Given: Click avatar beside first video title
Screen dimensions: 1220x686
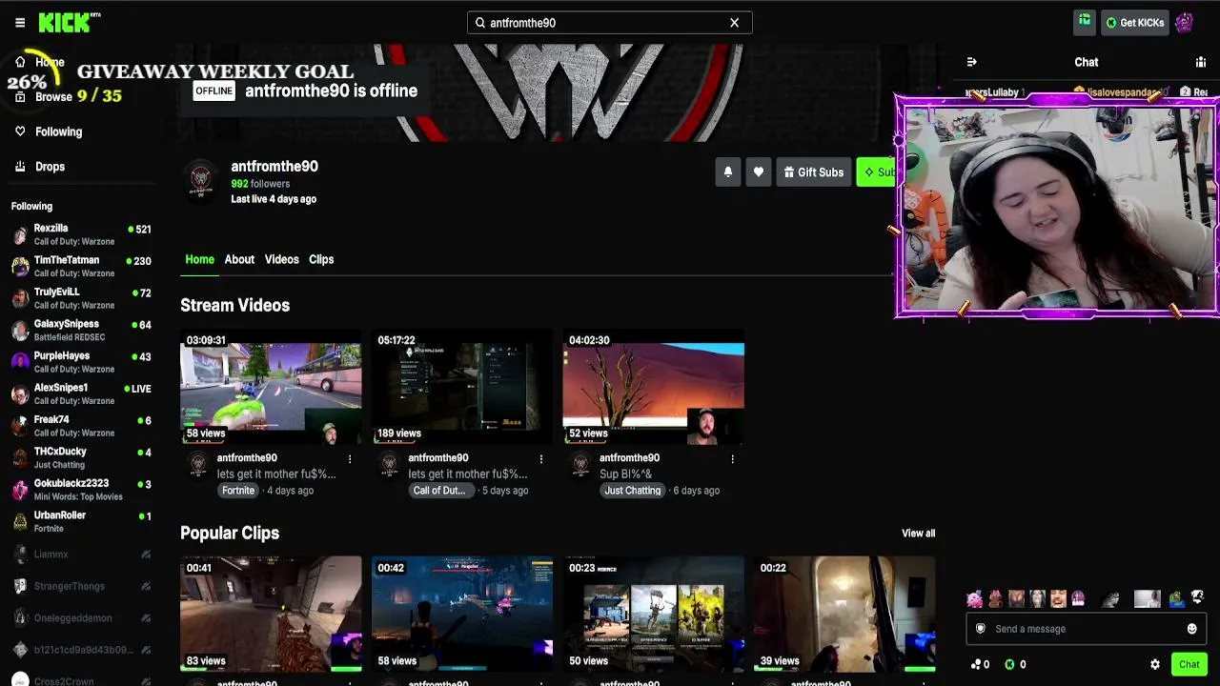Looking at the screenshot, I should pyautogui.click(x=198, y=464).
